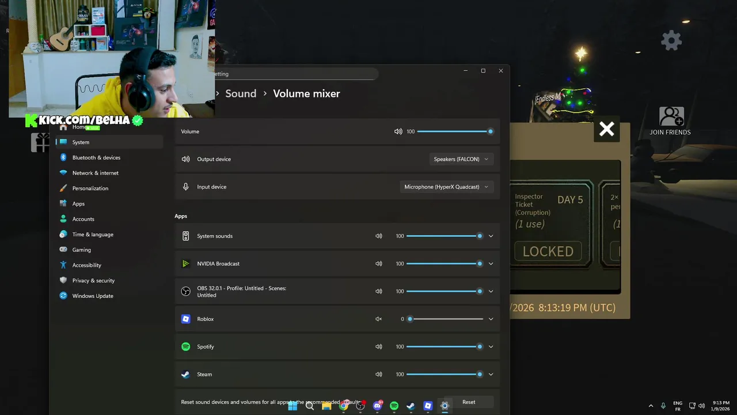737x415 pixels.
Task: Click JOIN FRIENDS in the game
Action: click(x=670, y=122)
